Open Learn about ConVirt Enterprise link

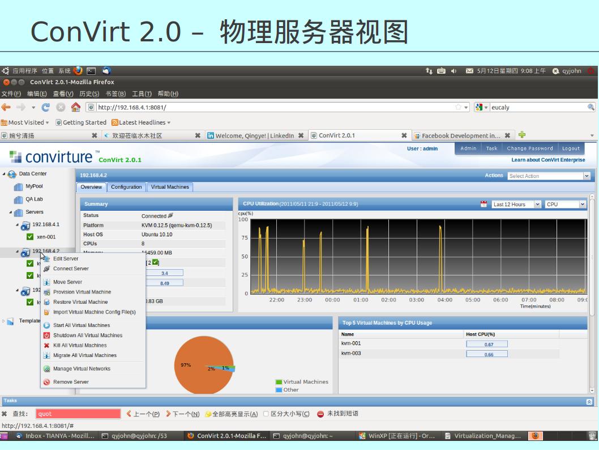548,160
